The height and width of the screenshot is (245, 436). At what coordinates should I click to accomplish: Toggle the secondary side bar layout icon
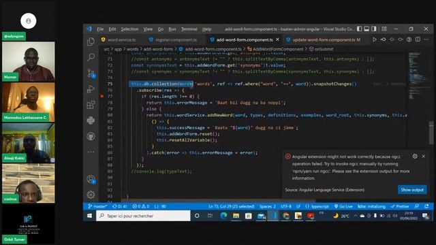click(374, 29)
